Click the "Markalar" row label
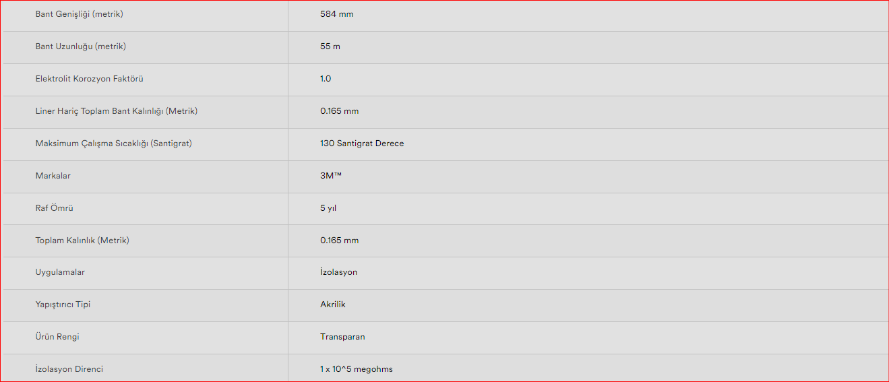This screenshot has height=382, width=889. pyautogui.click(x=53, y=176)
